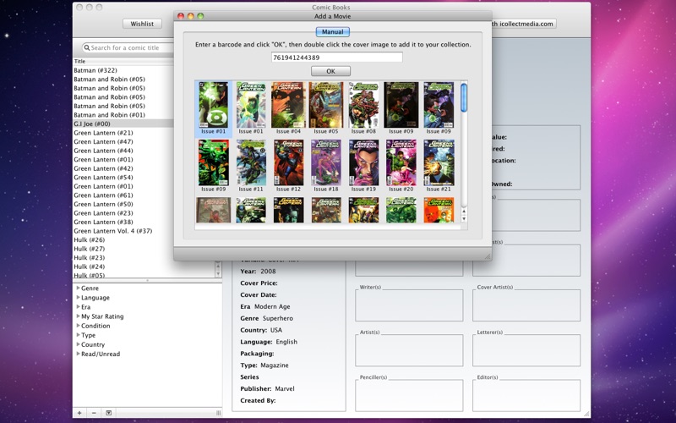Expand the Condition filter
Image resolution: width=676 pixels, height=423 pixels.
coord(78,326)
